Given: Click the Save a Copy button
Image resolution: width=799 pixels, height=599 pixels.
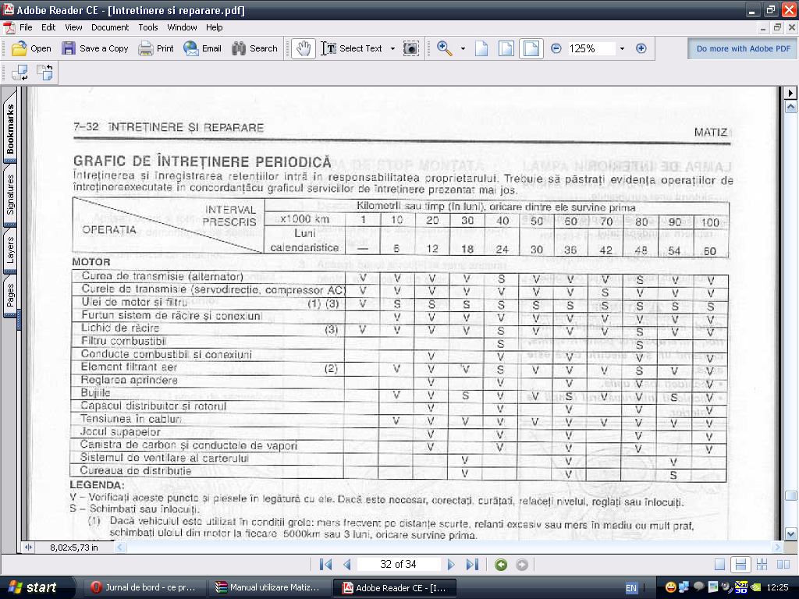Looking at the screenshot, I should (x=95, y=48).
